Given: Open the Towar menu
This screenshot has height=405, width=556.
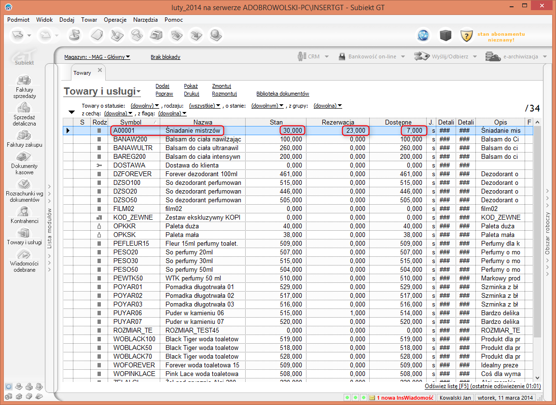Looking at the screenshot, I should (89, 19).
